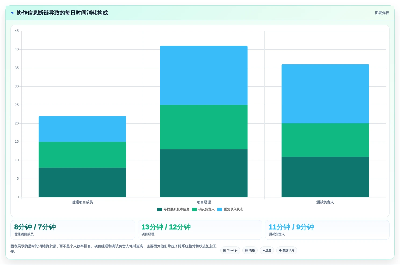The width and height of the screenshot is (400, 265).
Task: Select the blue segment of 普通项目成员 bar
Action: pyautogui.click(x=82, y=129)
